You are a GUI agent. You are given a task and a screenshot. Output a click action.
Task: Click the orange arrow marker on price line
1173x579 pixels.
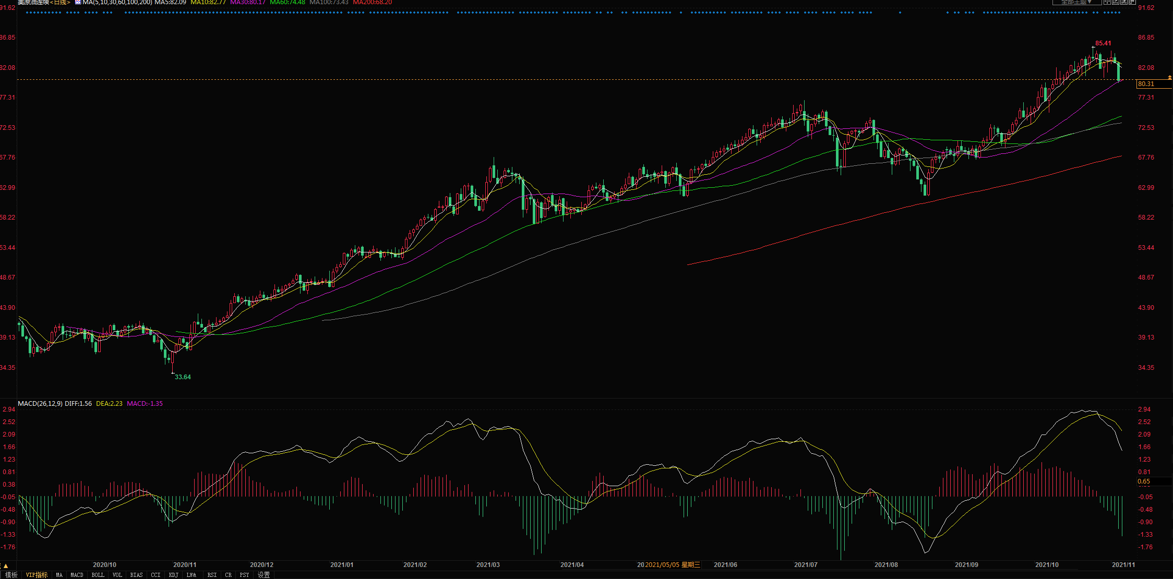(1169, 78)
